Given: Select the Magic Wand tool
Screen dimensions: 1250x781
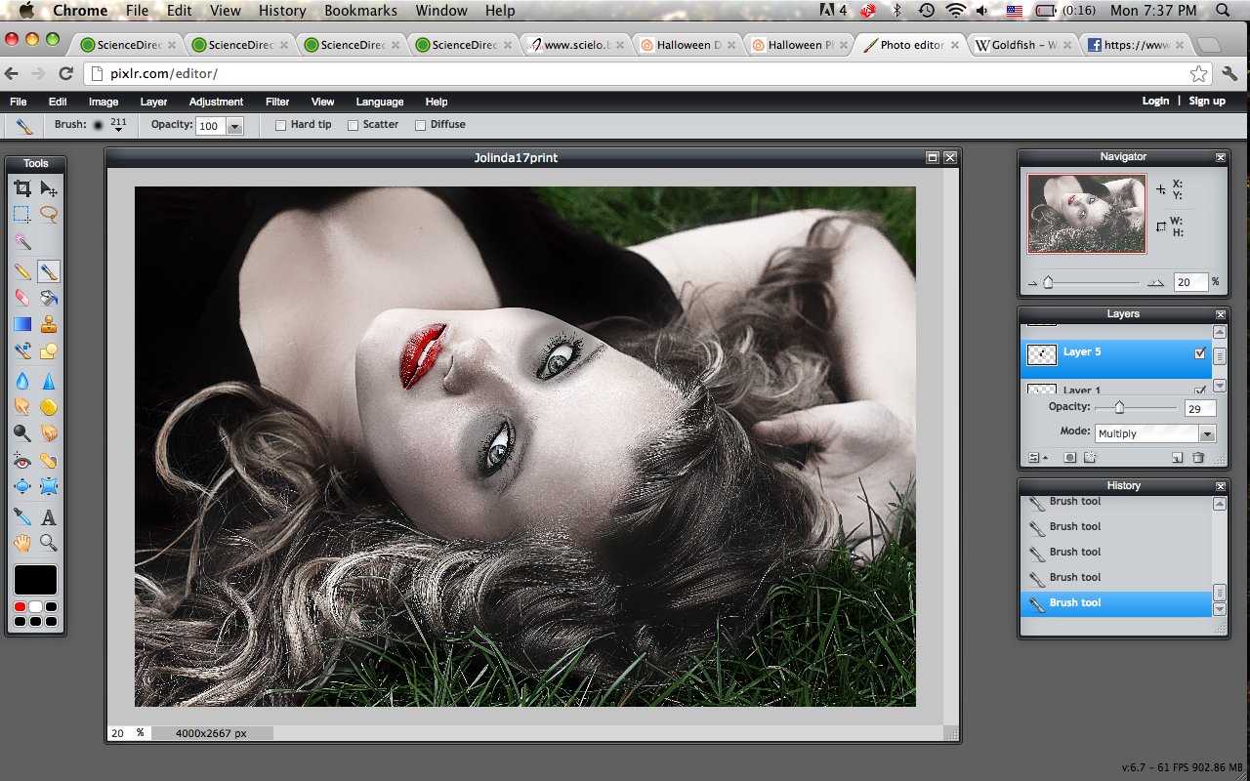Looking at the screenshot, I should [x=22, y=241].
